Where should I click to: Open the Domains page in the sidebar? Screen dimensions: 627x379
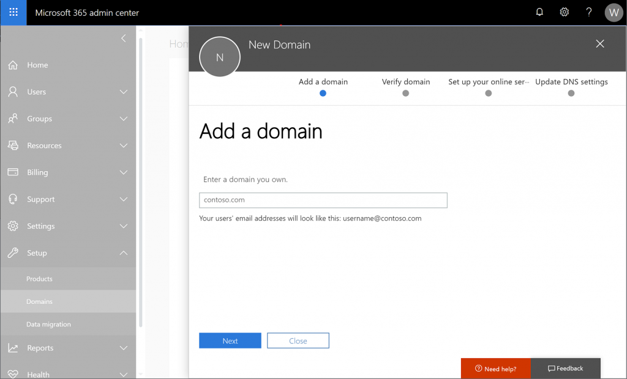(x=40, y=301)
